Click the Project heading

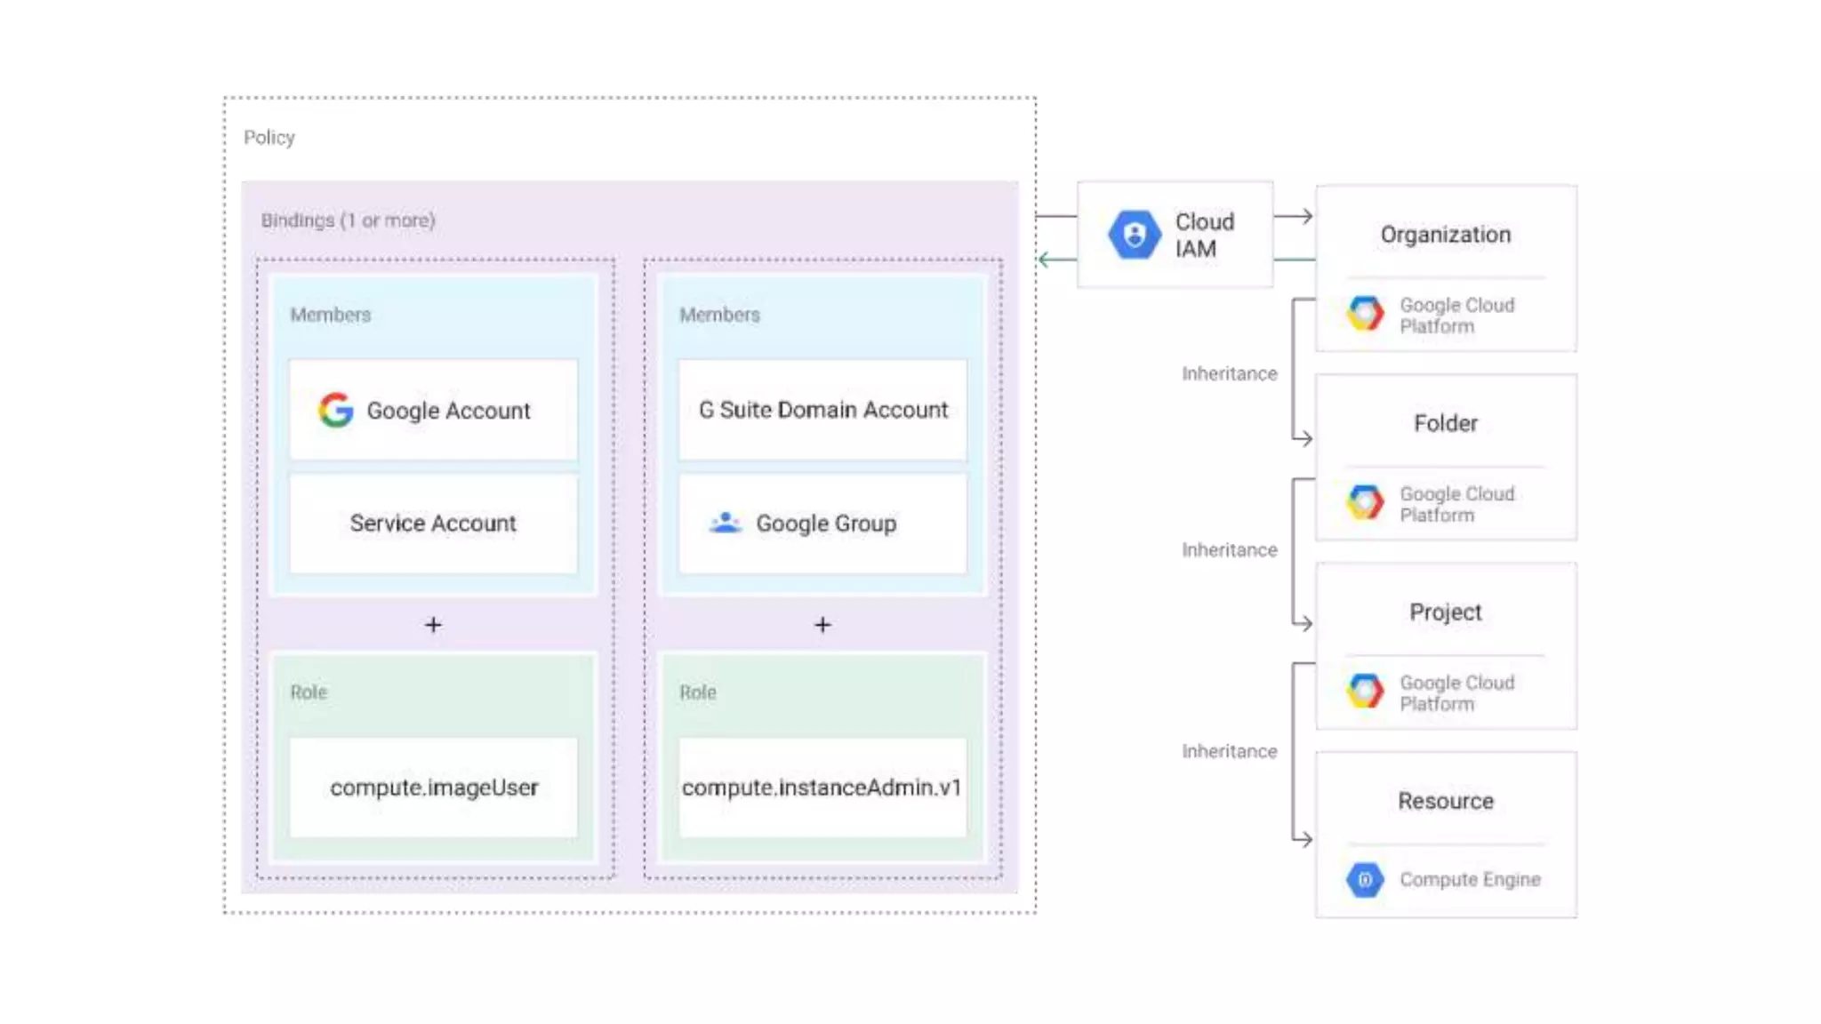click(x=1445, y=612)
